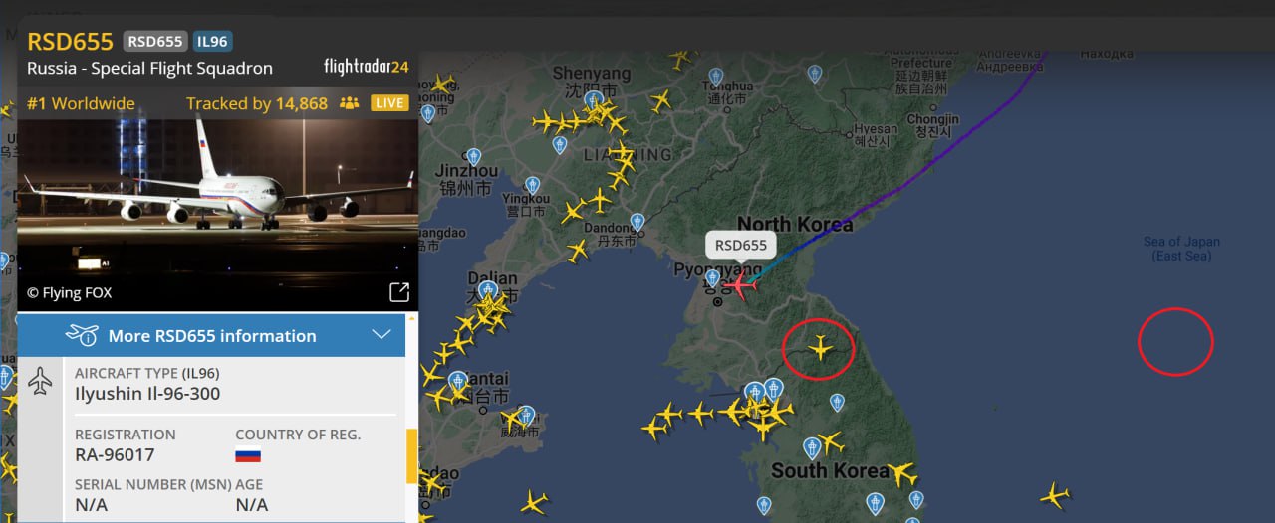Open the aircraft photo in external link
The image size is (1275, 523).
pos(398,292)
